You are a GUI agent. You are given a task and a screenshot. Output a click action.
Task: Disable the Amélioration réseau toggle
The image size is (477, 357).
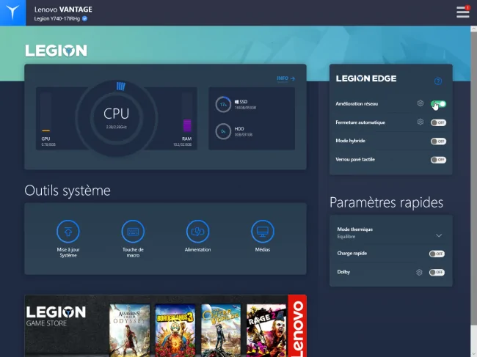coord(438,104)
